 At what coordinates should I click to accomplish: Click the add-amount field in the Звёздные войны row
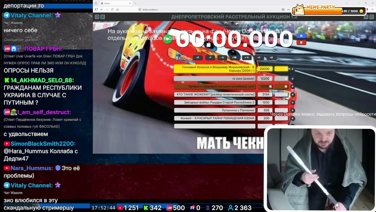tap(281, 102)
